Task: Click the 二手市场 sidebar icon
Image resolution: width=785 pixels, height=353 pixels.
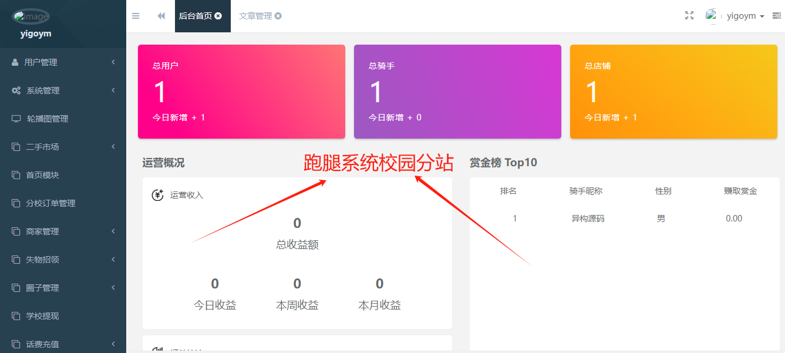Action: pos(16,146)
